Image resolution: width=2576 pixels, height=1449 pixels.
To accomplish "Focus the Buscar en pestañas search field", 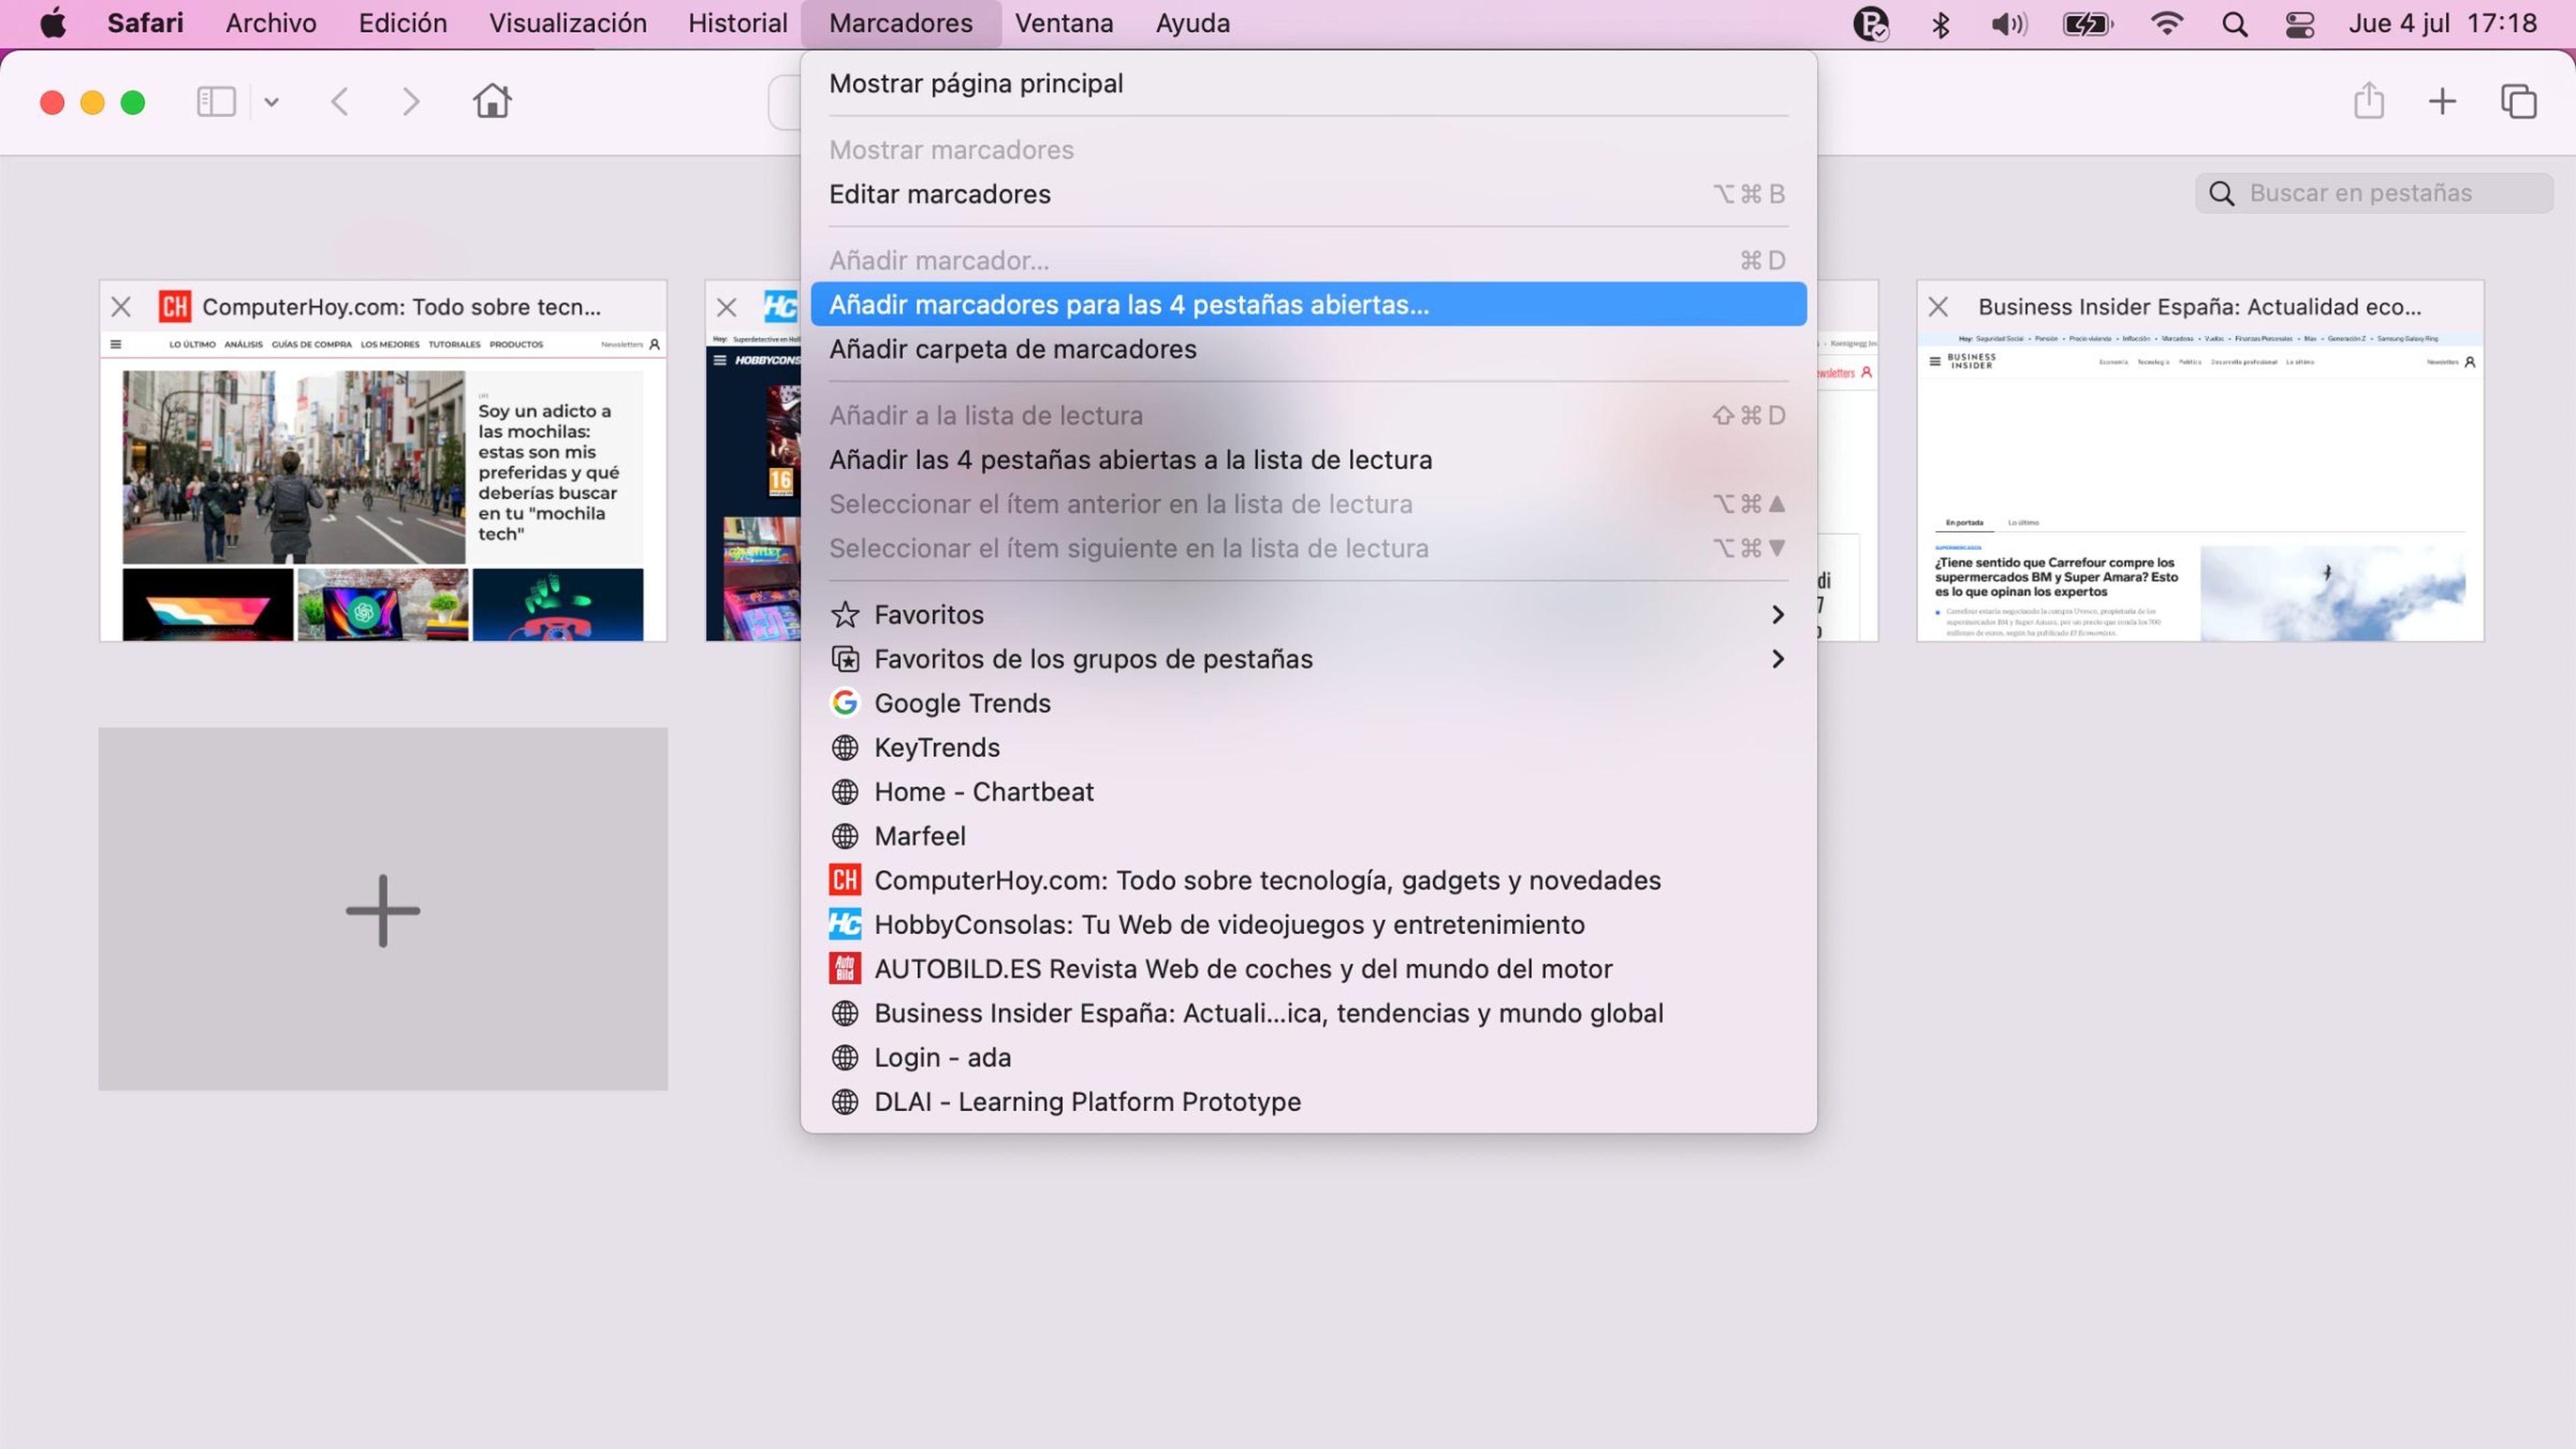I will (2374, 193).
